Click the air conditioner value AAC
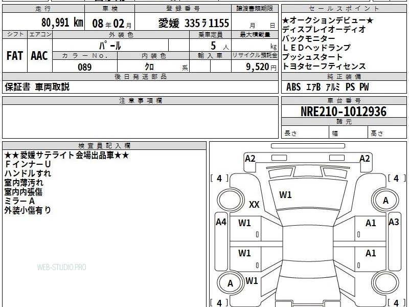This screenshot has height=307, width=409. pos(39,56)
